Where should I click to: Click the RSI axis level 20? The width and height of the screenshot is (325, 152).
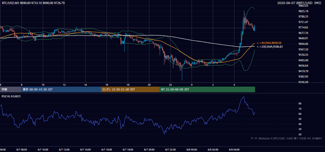point(300,134)
